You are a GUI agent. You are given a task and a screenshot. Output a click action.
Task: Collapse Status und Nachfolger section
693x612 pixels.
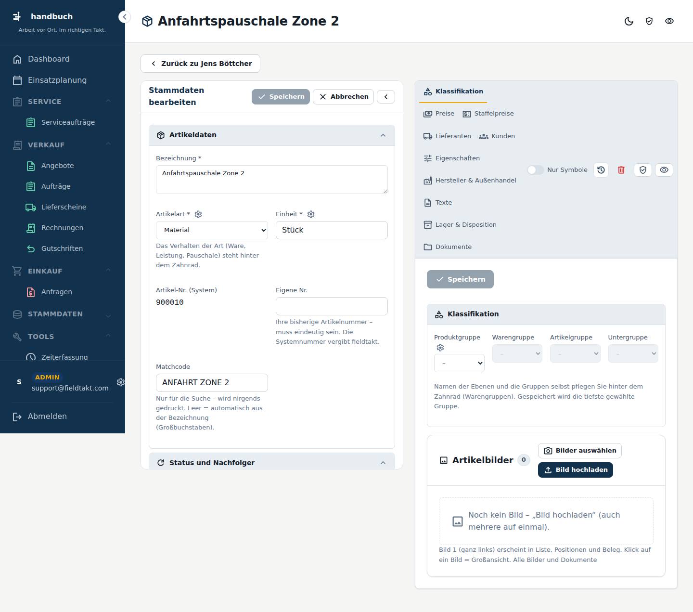[272, 462]
